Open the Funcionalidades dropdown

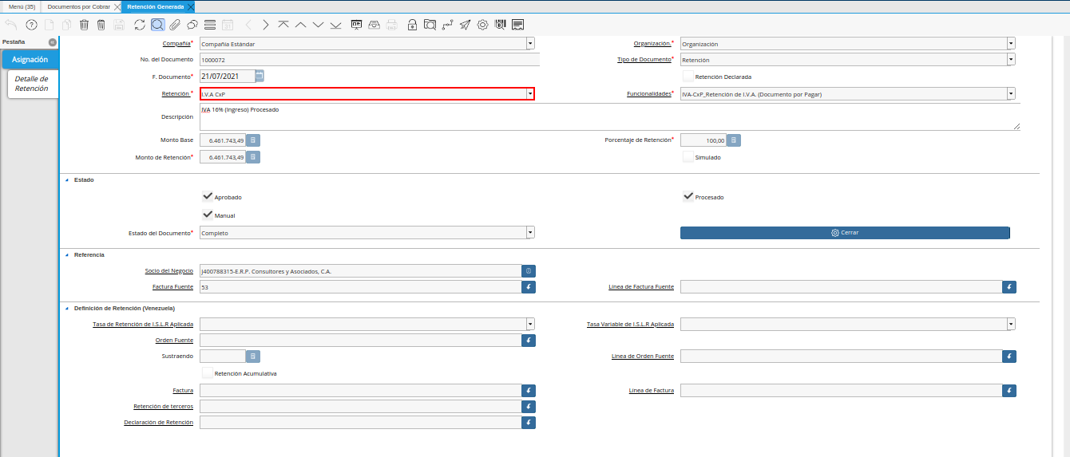coord(1011,94)
